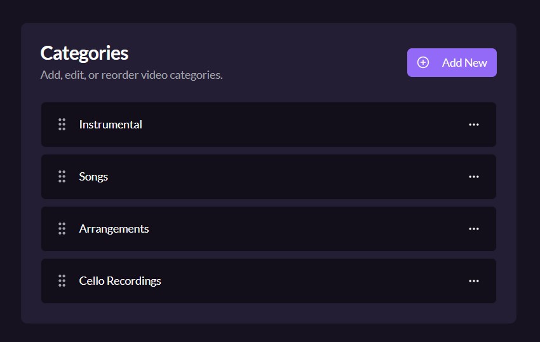This screenshot has height=342, width=540.
Task: Grab the Songs reorder handle icon
Action: (62, 177)
